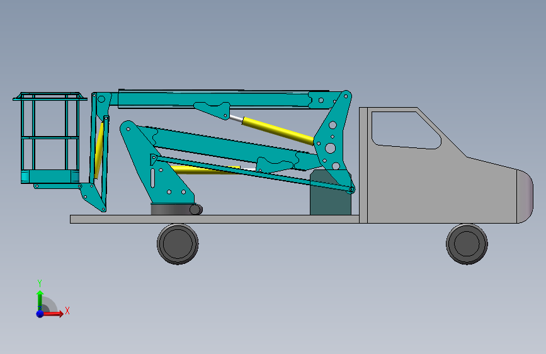
Task: Select the rear wheel under the flatbed
Action: (178, 244)
